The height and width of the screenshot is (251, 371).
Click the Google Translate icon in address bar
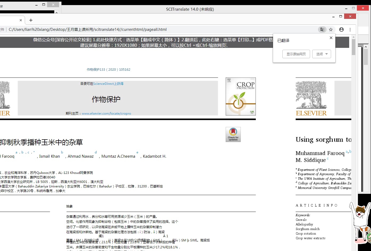(x=322, y=30)
